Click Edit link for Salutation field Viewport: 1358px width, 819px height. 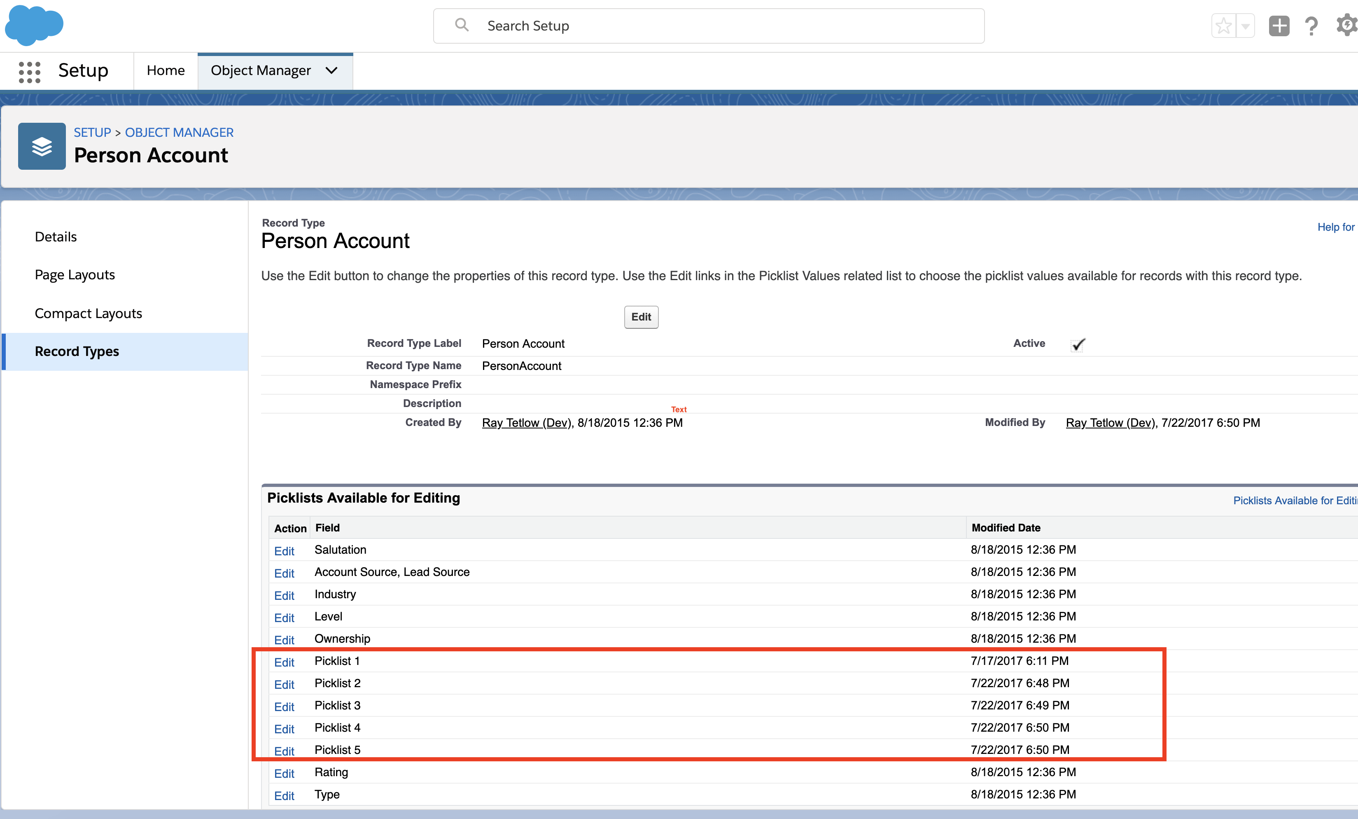pos(284,551)
